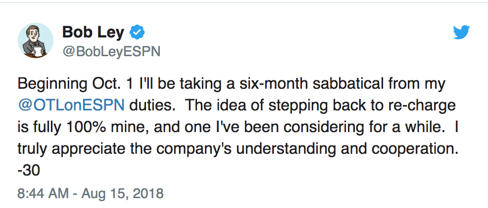
Task: Click the '-30' sign-off text
Action: pyautogui.click(x=29, y=170)
